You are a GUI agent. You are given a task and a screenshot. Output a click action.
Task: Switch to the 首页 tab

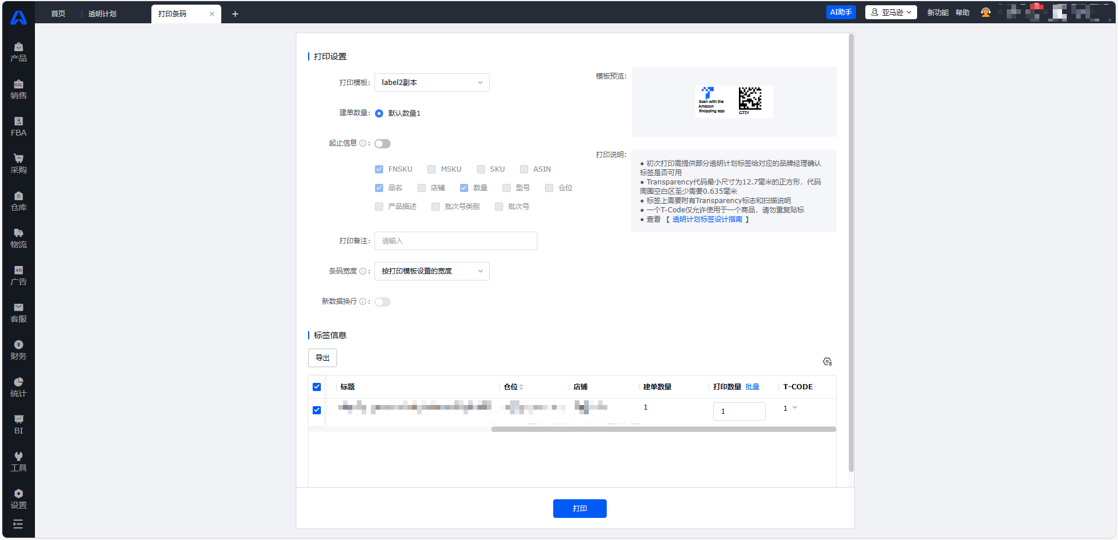pyautogui.click(x=58, y=13)
